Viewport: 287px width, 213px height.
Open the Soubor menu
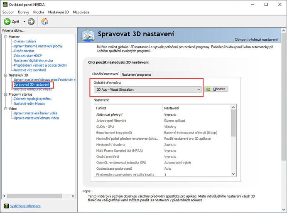pyautogui.click(x=8, y=12)
